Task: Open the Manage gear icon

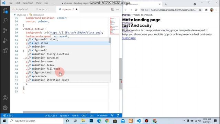Action: tap(5, 108)
